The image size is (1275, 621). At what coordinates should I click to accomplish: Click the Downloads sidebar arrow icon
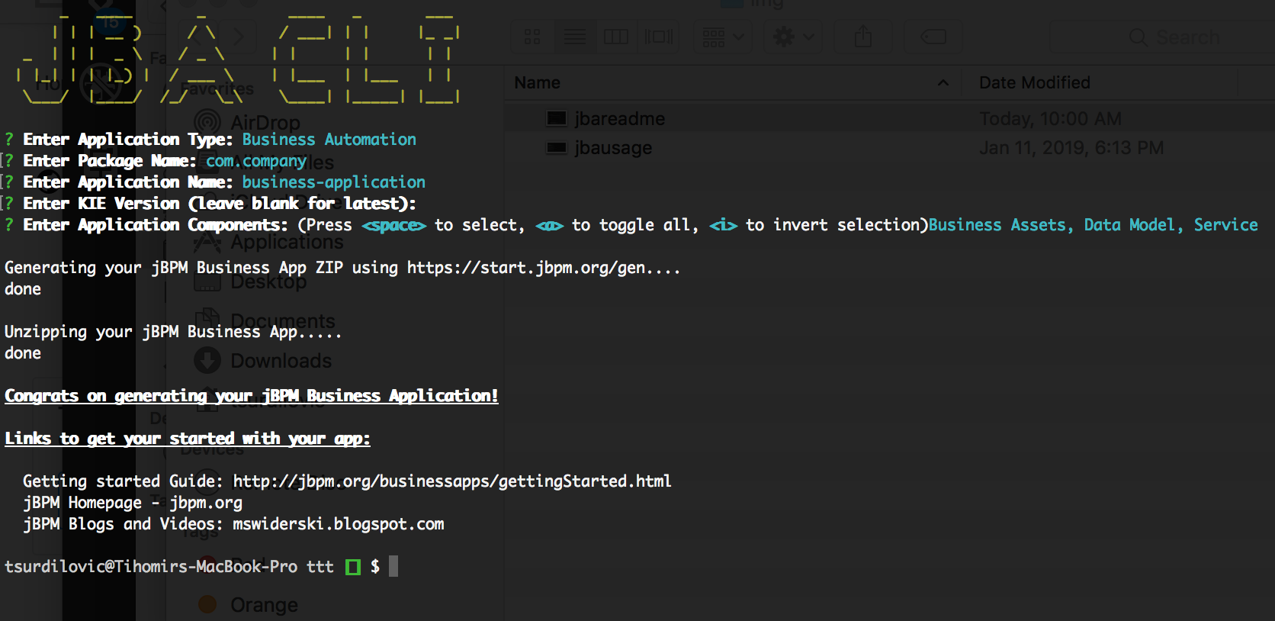[207, 361]
